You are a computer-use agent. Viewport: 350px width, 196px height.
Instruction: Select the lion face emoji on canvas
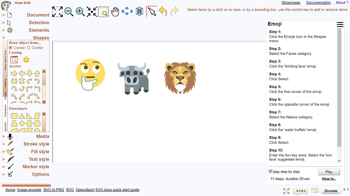coord(180,78)
